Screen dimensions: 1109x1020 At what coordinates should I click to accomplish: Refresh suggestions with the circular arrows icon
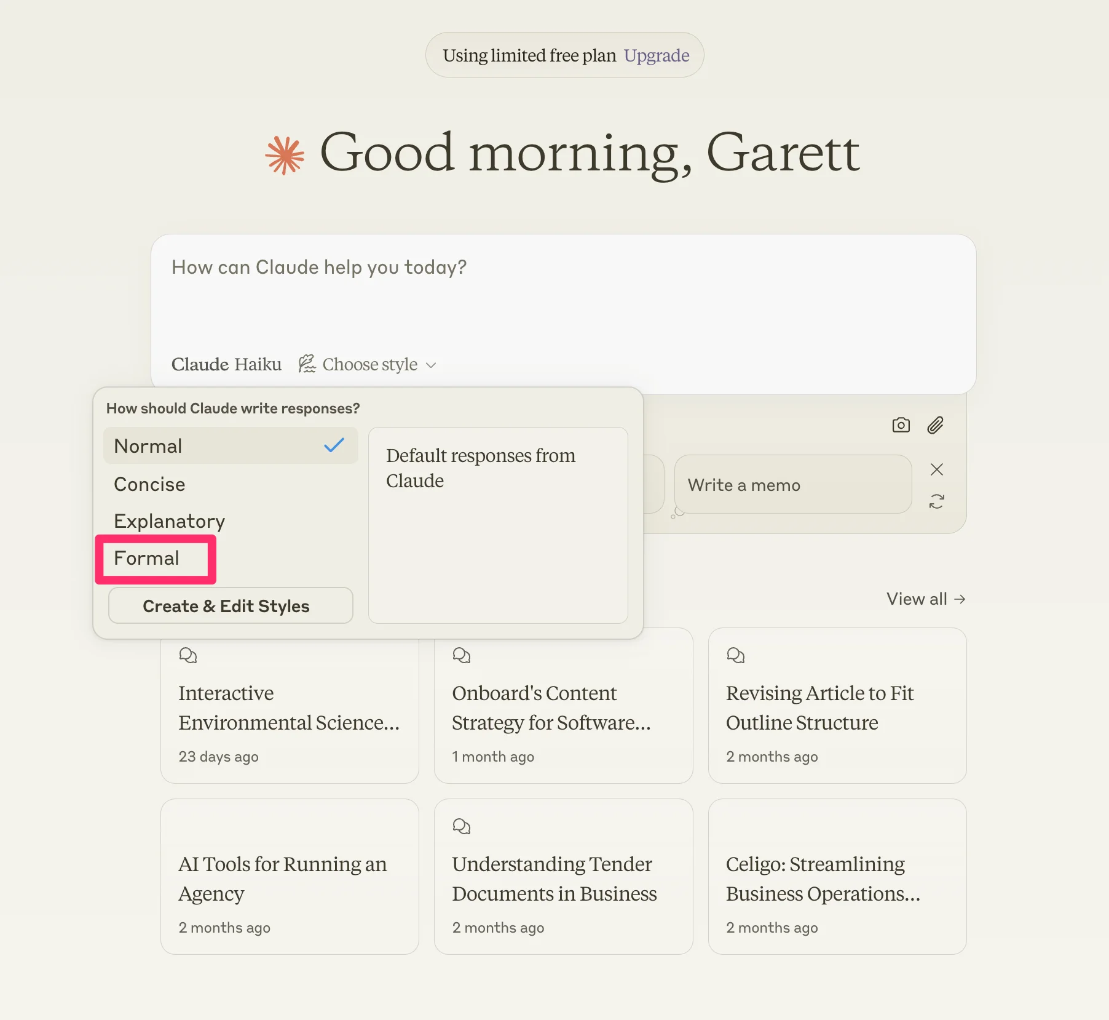pyautogui.click(x=936, y=501)
